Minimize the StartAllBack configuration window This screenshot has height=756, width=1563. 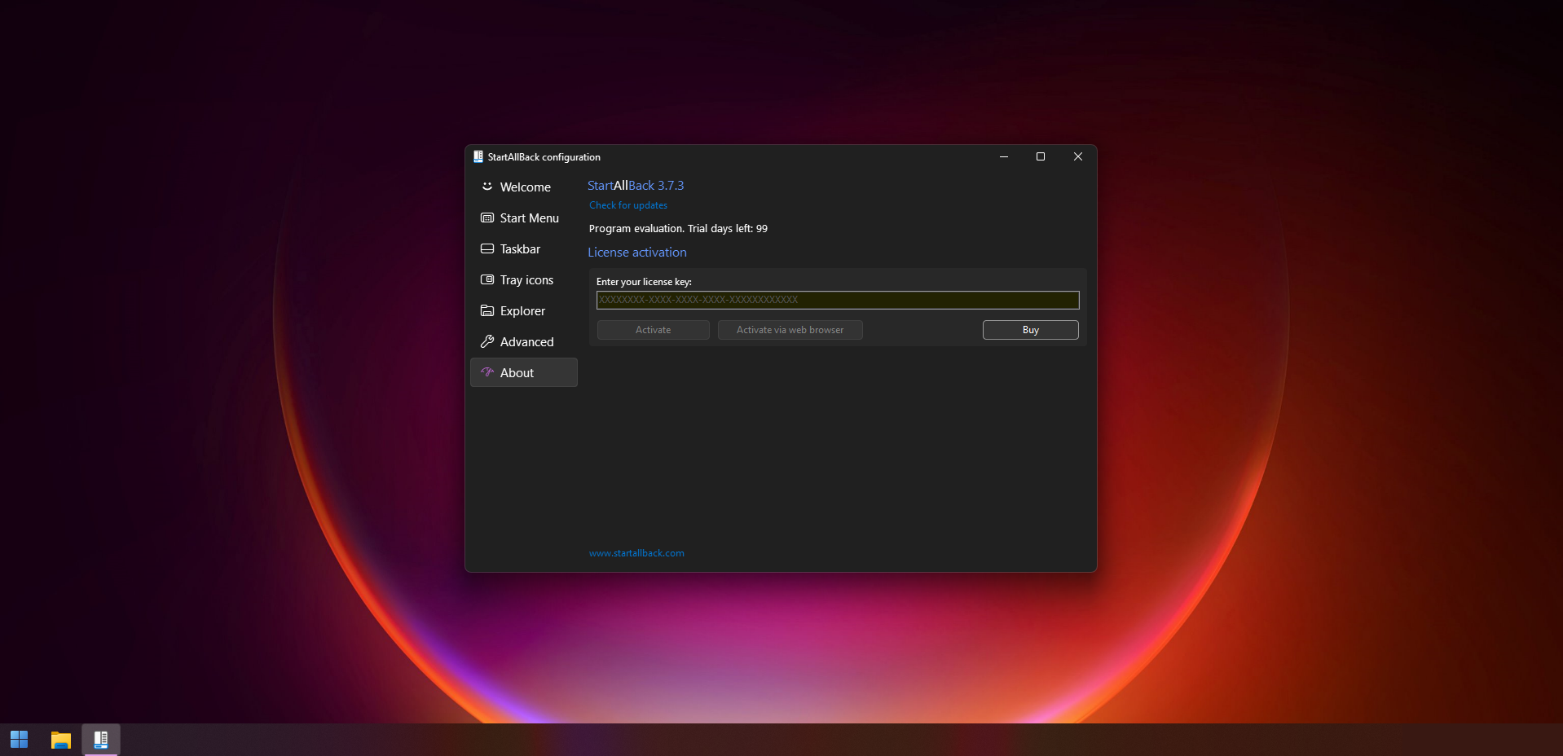[1004, 156]
